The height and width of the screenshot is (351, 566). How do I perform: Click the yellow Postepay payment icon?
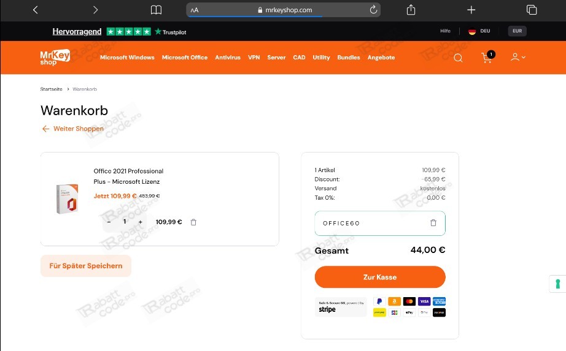click(x=379, y=312)
